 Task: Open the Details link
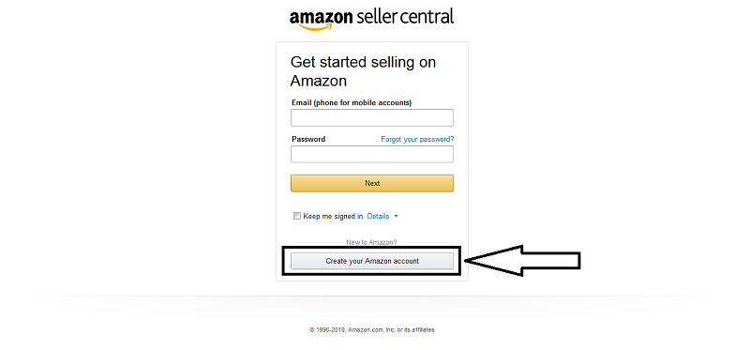[x=378, y=217]
